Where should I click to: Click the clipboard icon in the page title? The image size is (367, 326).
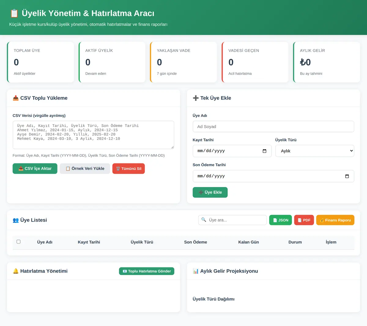point(14,13)
